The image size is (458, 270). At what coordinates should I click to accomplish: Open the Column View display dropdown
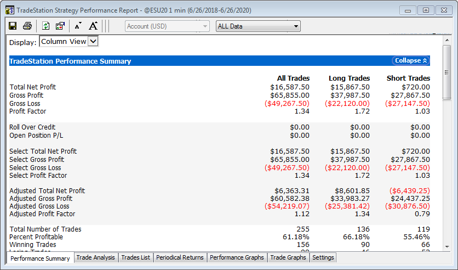(69, 42)
